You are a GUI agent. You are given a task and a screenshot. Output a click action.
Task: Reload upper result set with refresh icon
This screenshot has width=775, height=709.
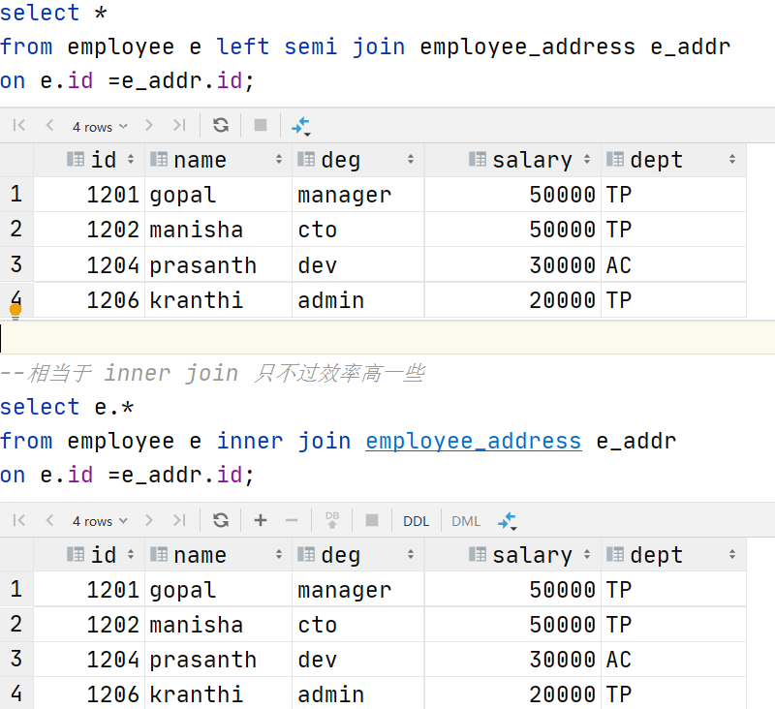click(221, 126)
